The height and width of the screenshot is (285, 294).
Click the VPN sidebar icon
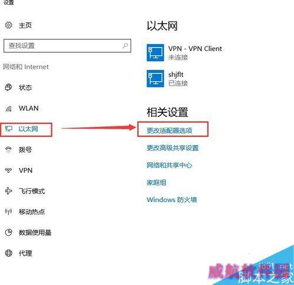click(x=8, y=170)
